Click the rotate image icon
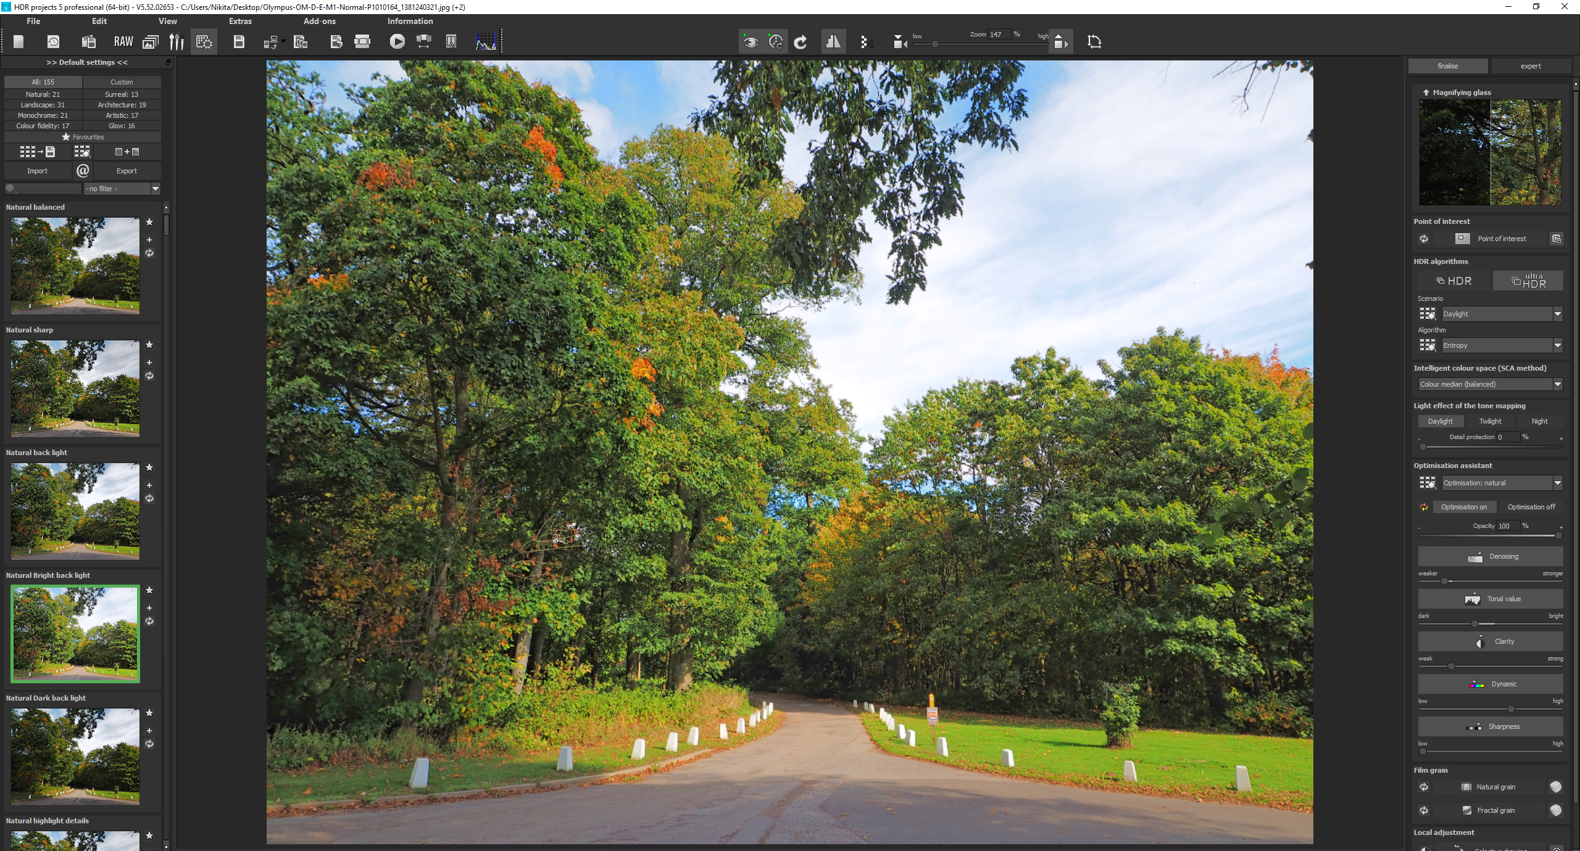 pyautogui.click(x=800, y=41)
